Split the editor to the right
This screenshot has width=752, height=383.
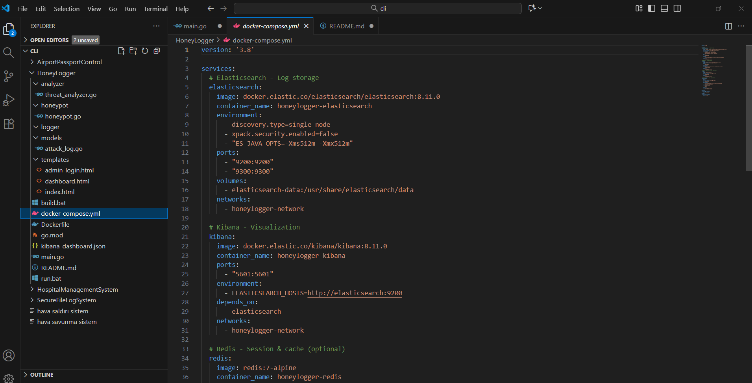point(728,26)
